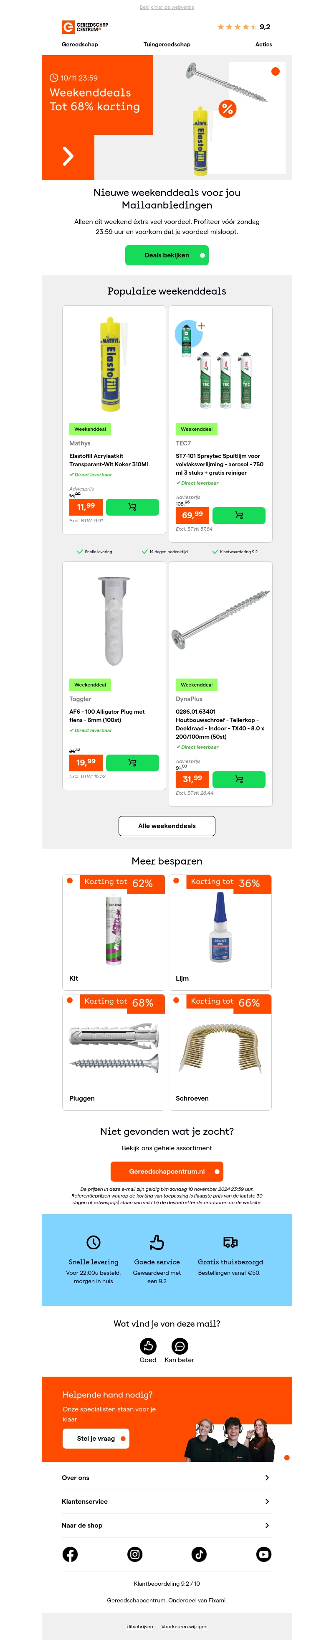The image size is (334, 1640).
Task: Click the Stel je vraag button
Action: click(96, 1438)
